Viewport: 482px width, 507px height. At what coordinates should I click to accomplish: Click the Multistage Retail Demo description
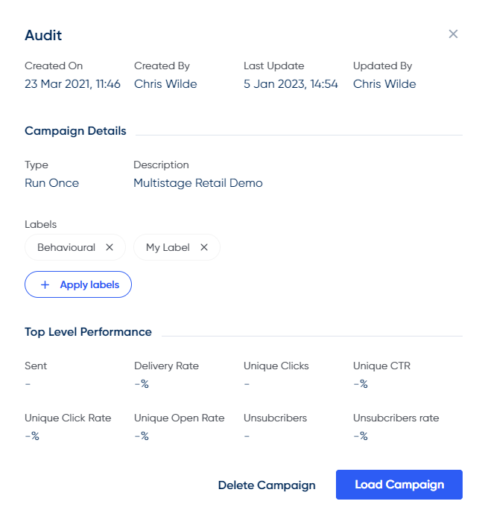tap(198, 183)
